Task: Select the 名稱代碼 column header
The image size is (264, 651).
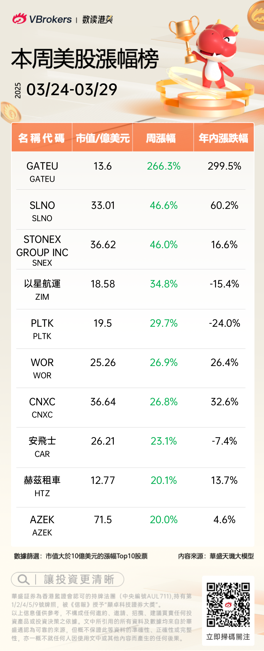Action: (41, 138)
